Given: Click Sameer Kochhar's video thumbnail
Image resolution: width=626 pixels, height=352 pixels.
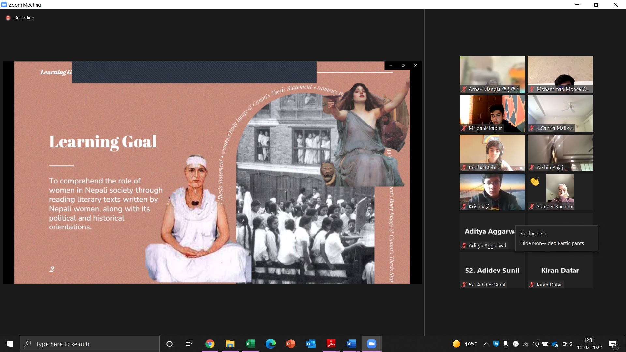Looking at the screenshot, I should tap(560, 192).
